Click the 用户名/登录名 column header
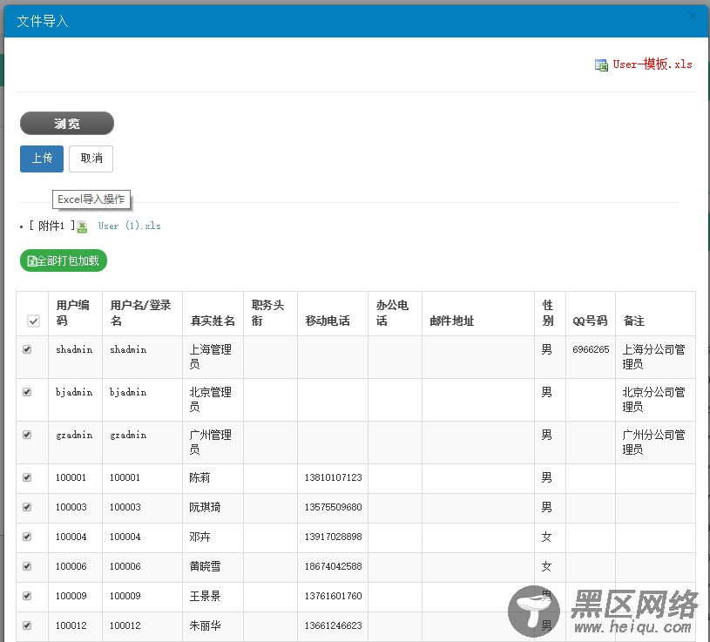Viewport: 710px width, 642px height. (140, 313)
